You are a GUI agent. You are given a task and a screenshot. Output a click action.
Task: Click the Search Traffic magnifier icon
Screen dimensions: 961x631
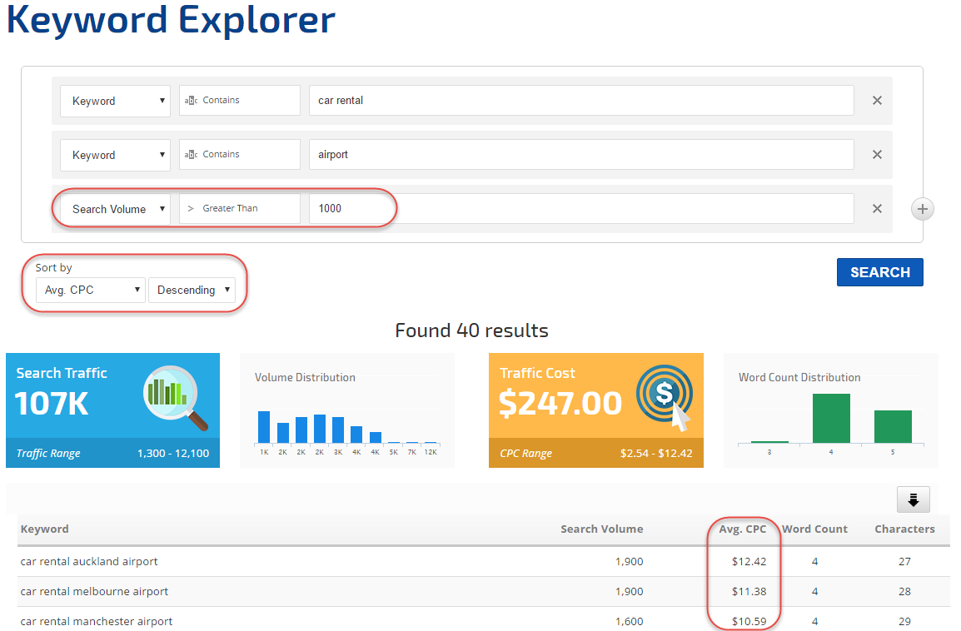(x=176, y=396)
